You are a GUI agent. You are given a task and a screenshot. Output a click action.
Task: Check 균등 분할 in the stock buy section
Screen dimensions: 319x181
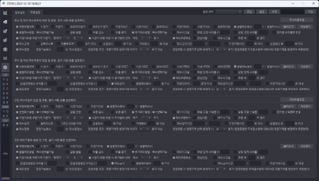(74, 32)
